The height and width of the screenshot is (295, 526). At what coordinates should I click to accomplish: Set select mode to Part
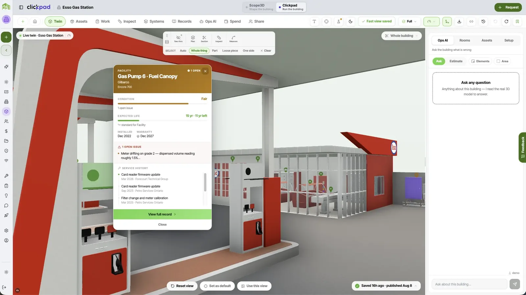215,51
